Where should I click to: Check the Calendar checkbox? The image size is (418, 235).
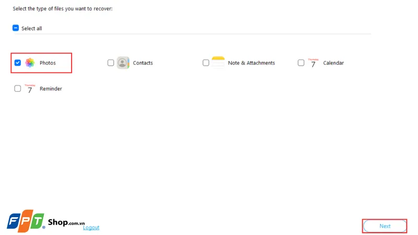tap(301, 63)
